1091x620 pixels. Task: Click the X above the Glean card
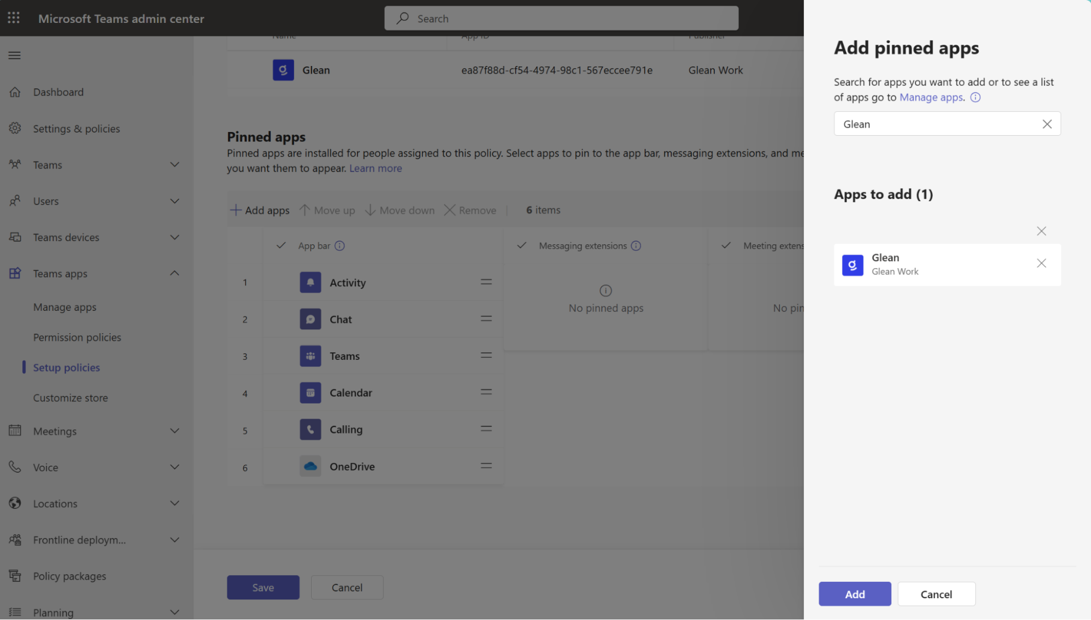(x=1041, y=231)
